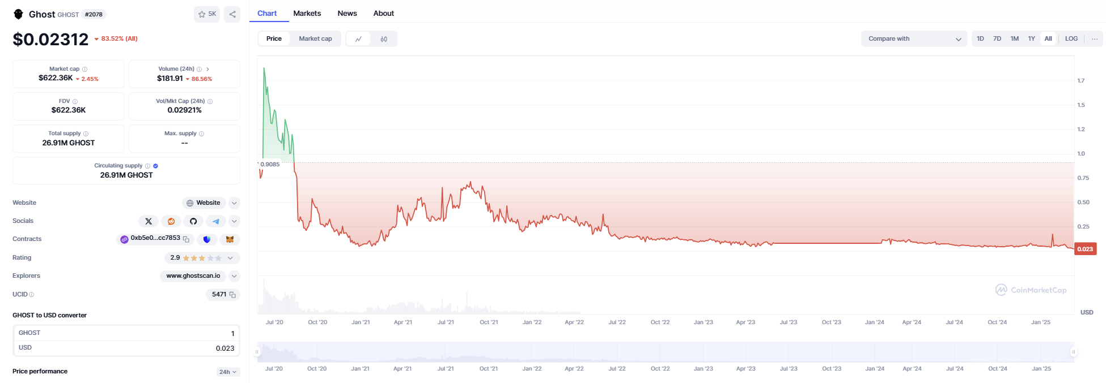Click the right handle of the chart range slider
The width and height of the screenshot is (1106, 383).
(1073, 352)
